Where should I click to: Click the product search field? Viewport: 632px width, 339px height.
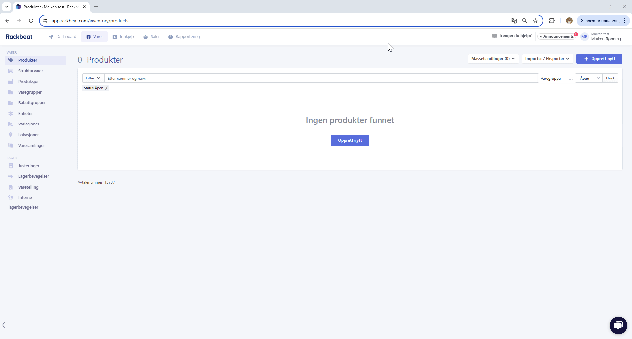[x=230, y=78]
